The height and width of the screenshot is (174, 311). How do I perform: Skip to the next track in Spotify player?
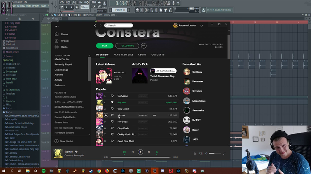(x=149, y=152)
